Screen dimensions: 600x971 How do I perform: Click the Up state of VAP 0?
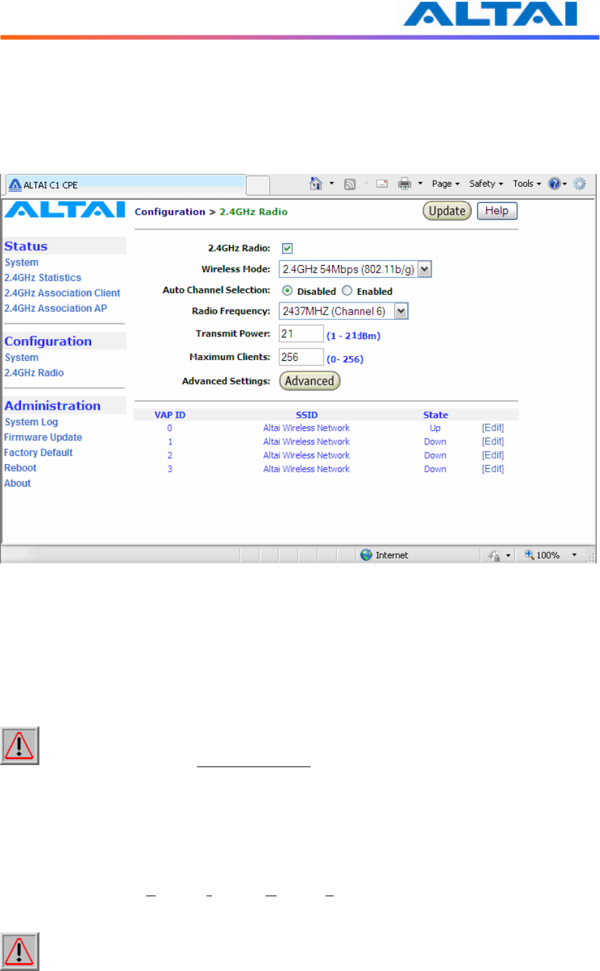[435, 428]
